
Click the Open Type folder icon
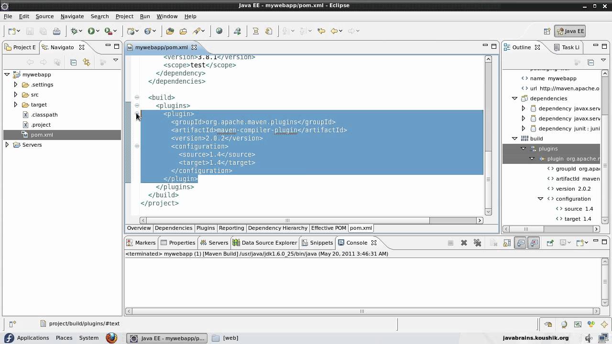click(x=170, y=31)
